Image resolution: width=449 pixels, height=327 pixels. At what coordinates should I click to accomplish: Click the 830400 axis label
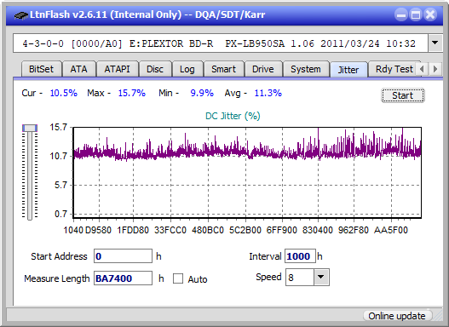point(318,230)
